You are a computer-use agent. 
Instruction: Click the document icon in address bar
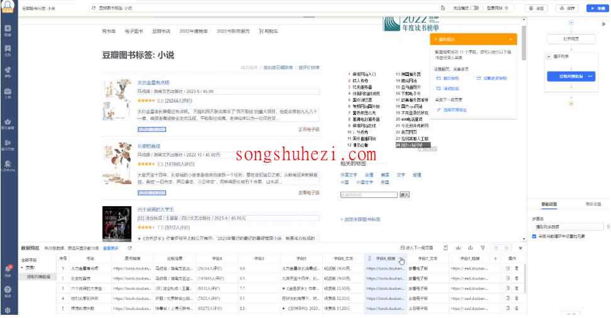click(442, 8)
